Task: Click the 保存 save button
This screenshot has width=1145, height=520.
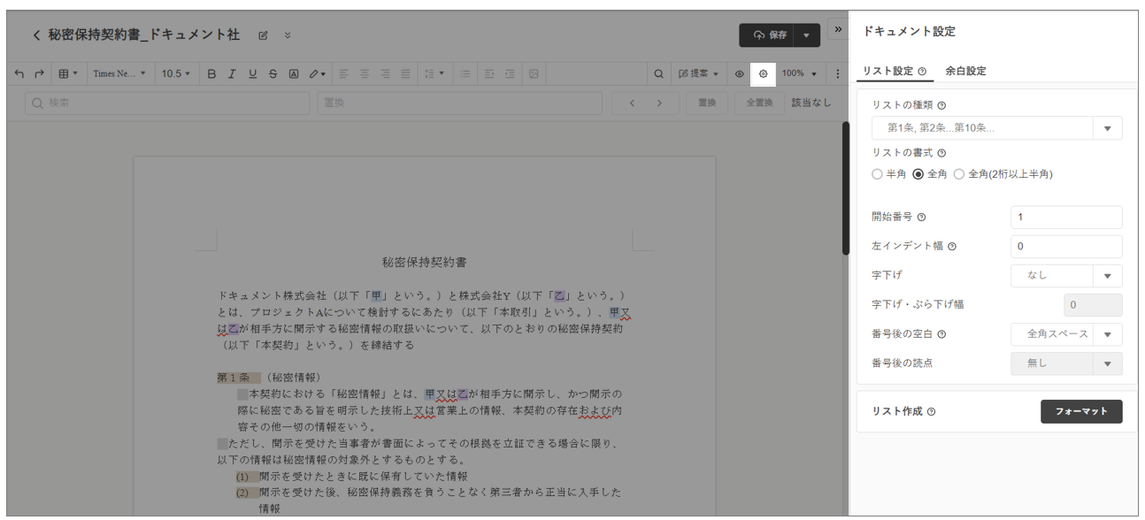Action: click(x=768, y=35)
